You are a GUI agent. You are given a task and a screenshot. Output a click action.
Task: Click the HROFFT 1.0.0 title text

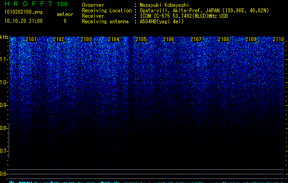click(36, 4)
